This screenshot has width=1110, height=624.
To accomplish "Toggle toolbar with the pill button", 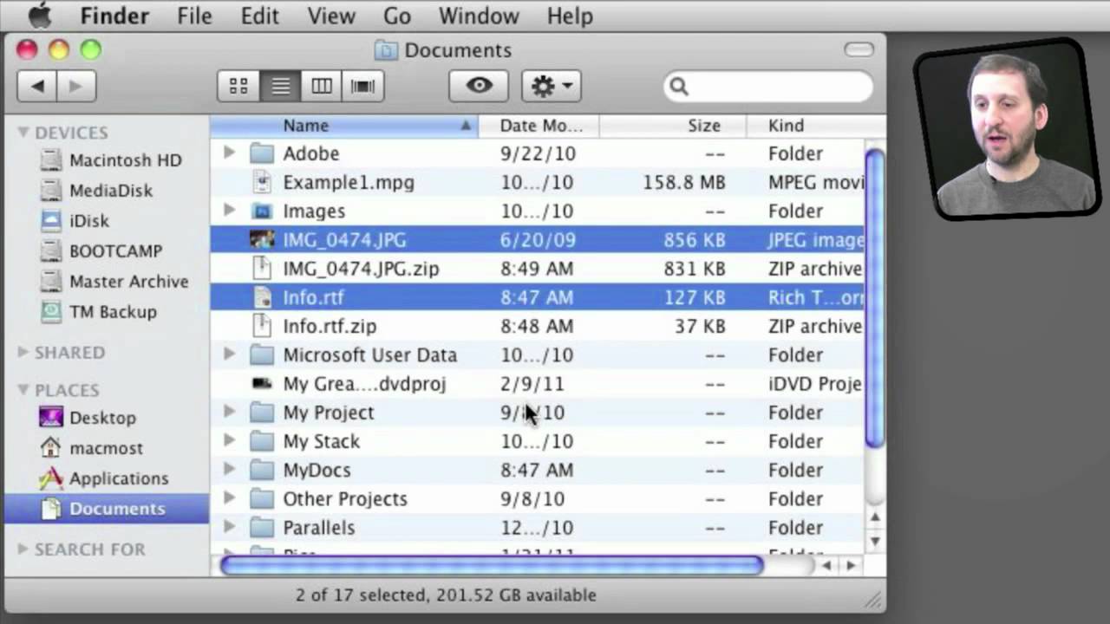I will tap(859, 49).
